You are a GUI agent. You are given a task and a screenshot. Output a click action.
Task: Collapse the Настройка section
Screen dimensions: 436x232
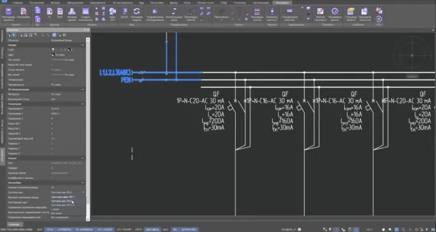[83, 183]
